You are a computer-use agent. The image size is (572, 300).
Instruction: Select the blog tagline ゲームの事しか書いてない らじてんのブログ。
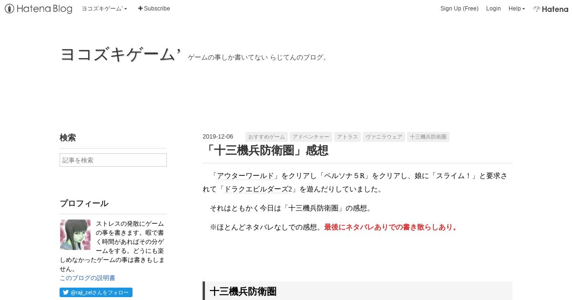point(259,58)
